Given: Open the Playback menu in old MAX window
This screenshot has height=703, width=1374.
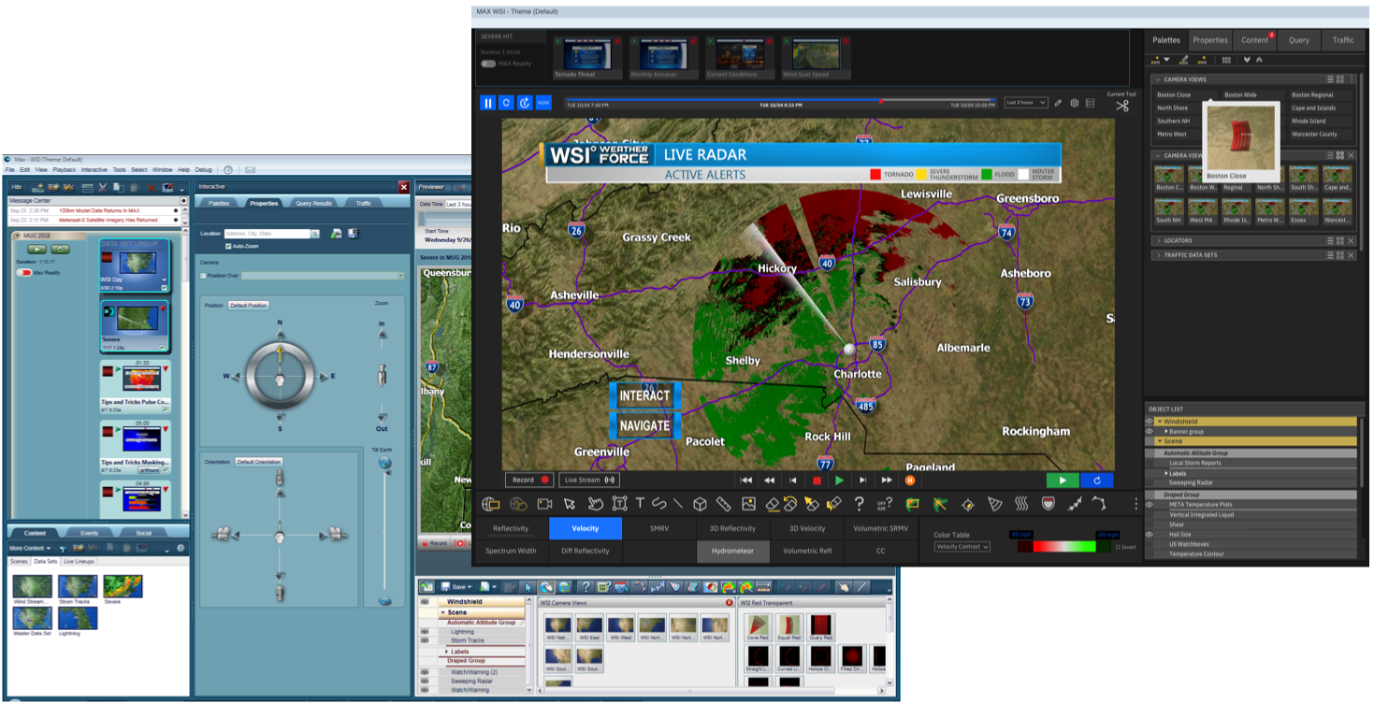Looking at the screenshot, I should point(64,170).
